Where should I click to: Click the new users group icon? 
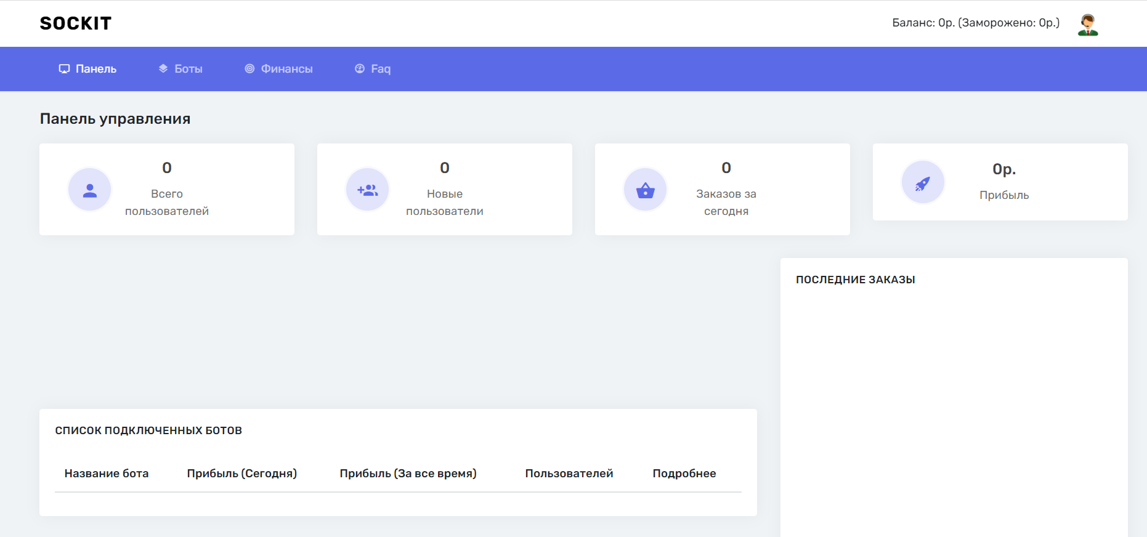368,190
